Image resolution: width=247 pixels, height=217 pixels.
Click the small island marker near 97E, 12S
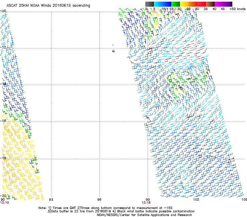pos(113,51)
